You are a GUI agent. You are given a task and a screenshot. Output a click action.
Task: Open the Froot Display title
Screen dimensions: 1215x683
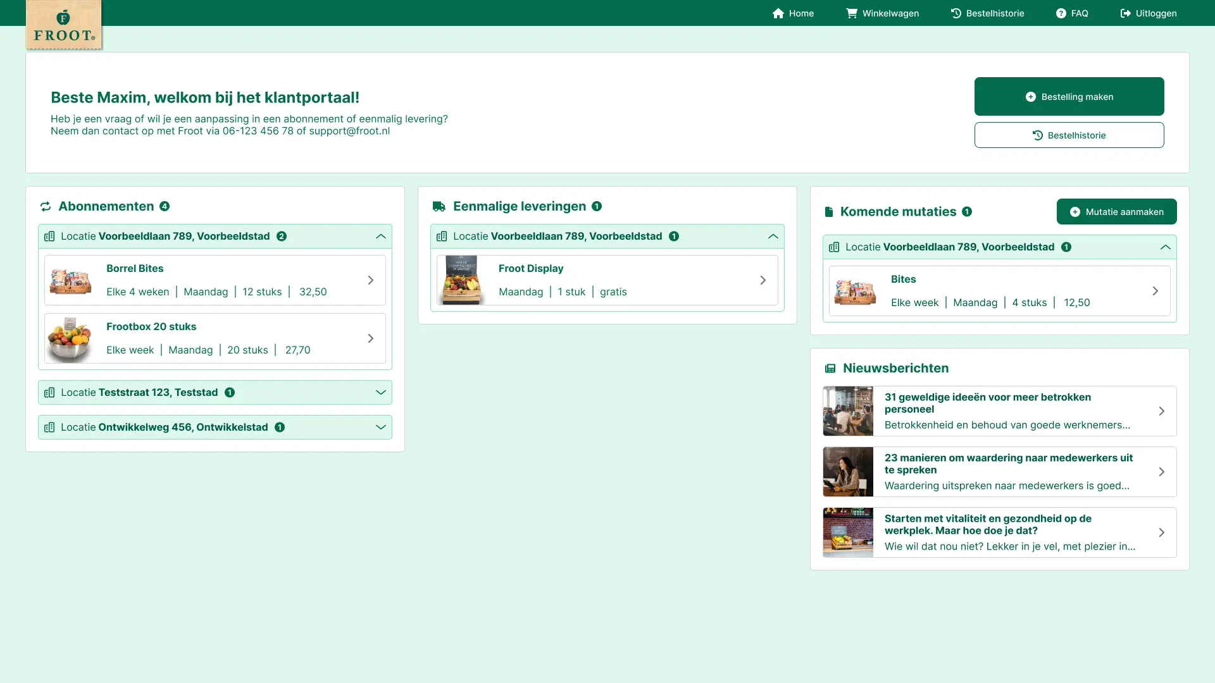click(x=531, y=269)
